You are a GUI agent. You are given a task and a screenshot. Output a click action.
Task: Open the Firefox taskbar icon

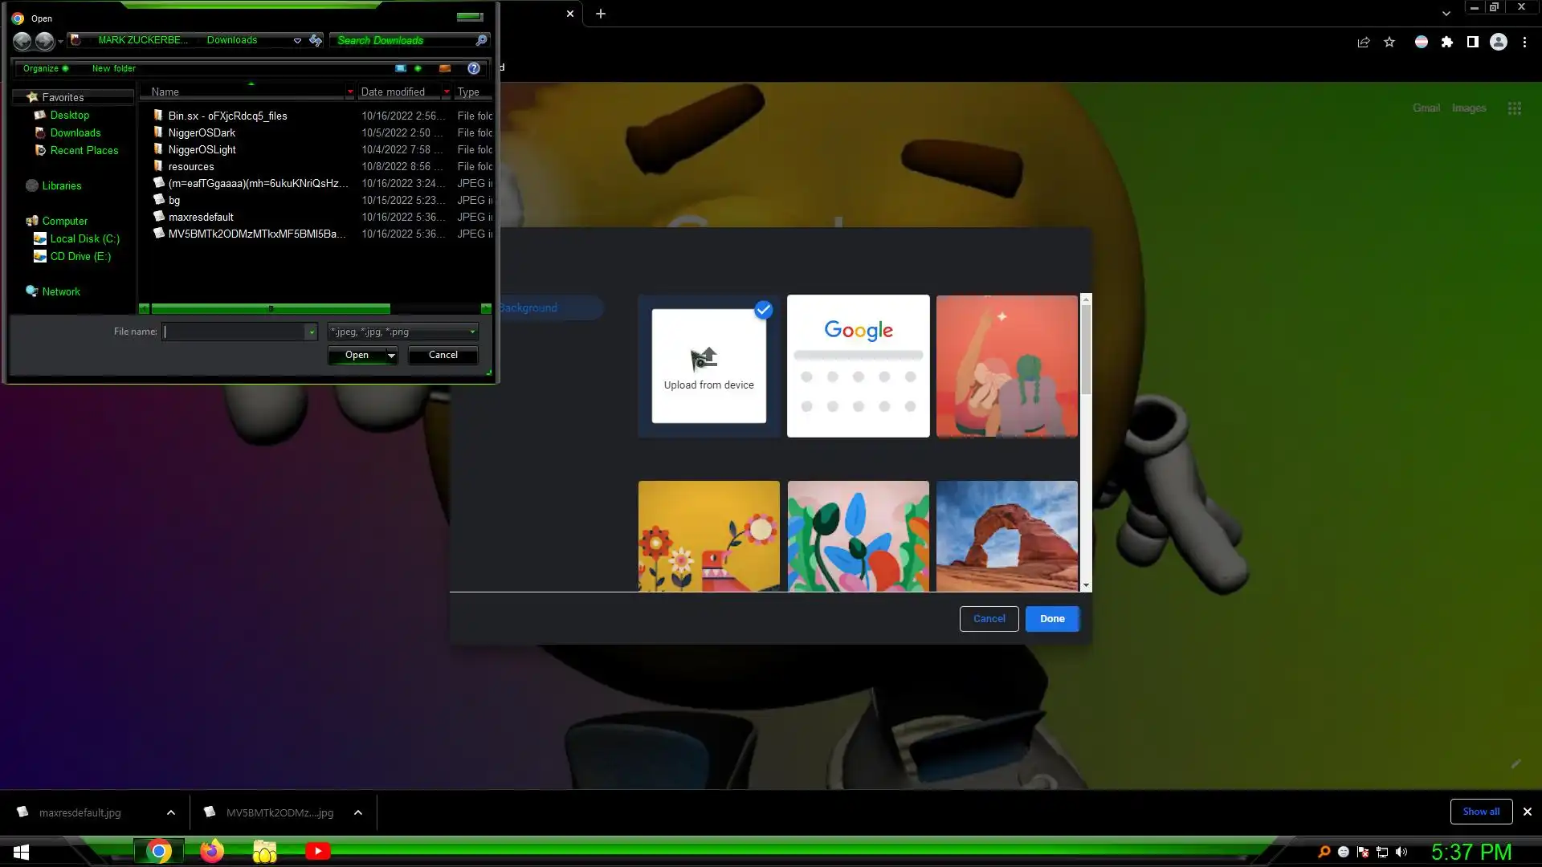click(212, 851)
